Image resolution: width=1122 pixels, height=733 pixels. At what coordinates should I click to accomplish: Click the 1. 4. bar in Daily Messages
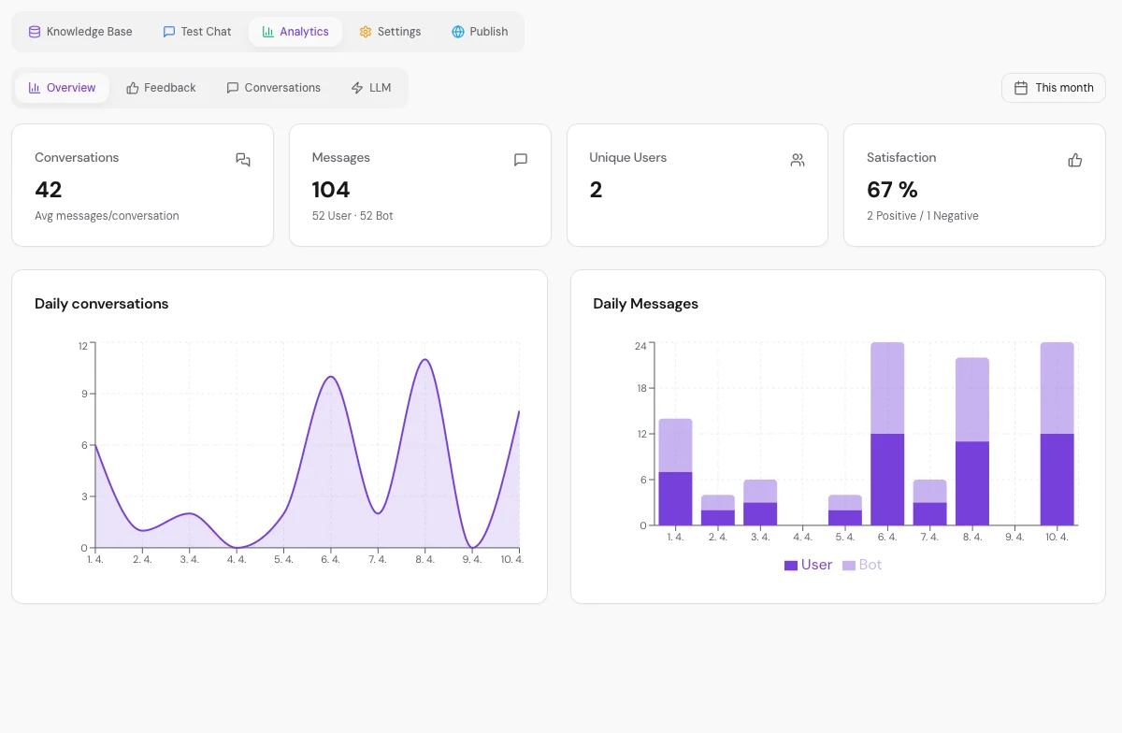(675, 472)
